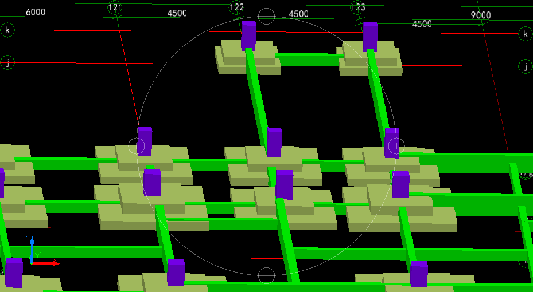Click the blue Z axis of the UCS icon
Image resolution: width=533 pixels, height=292 pixels.
32,250
